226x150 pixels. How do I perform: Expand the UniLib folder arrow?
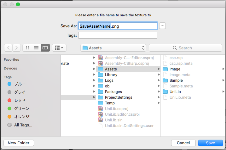(x=223, y=92)
